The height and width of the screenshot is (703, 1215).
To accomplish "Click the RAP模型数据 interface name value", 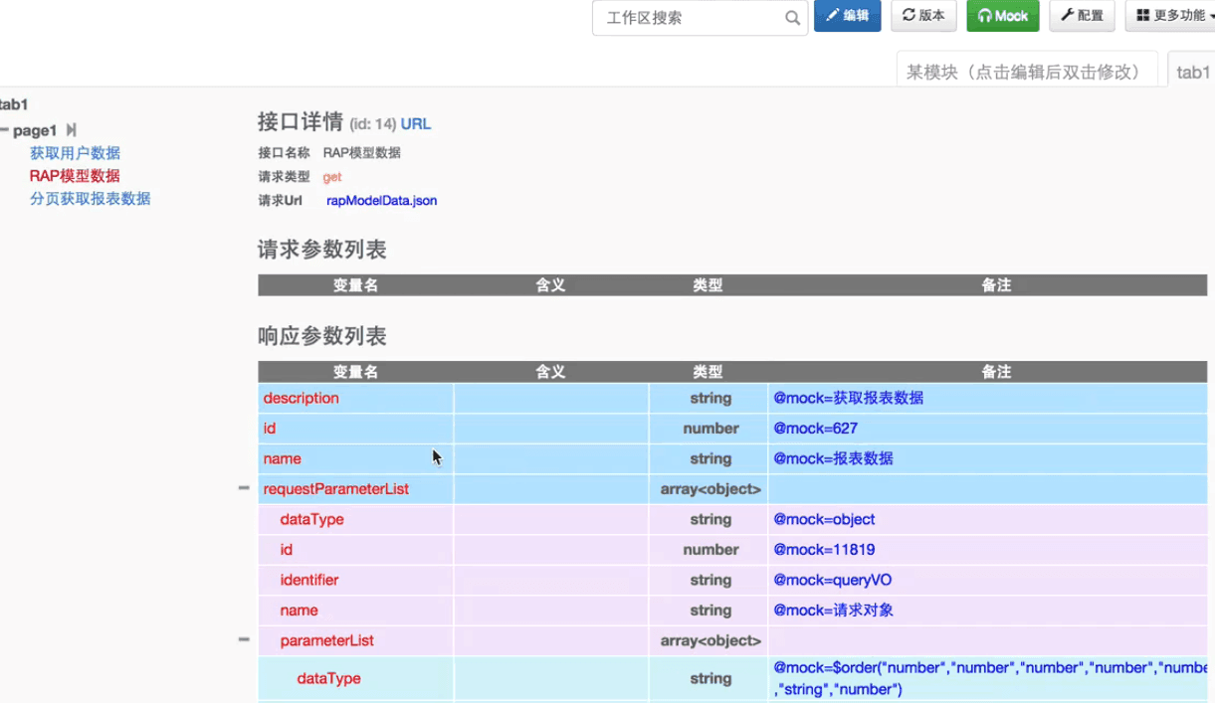I will [x=361, y=153].
